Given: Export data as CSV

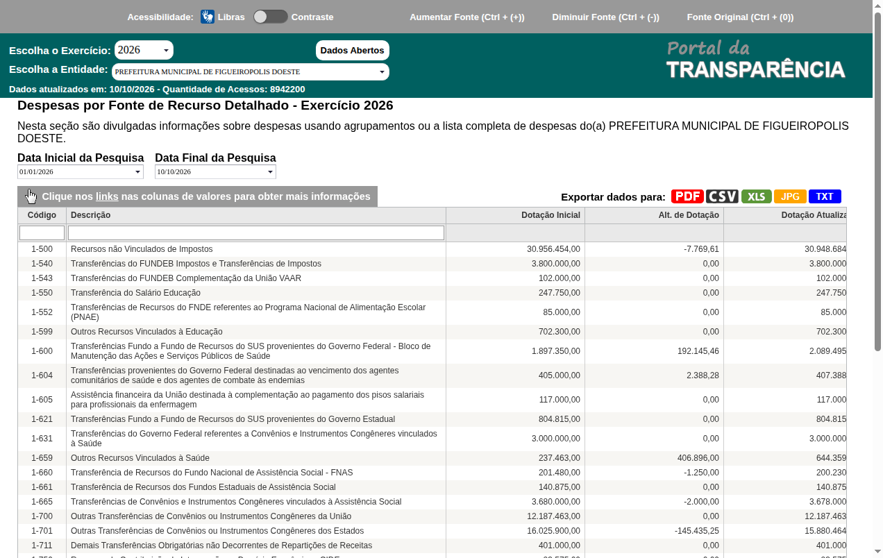Looking at the screenshot, I should tap(722, 196).
